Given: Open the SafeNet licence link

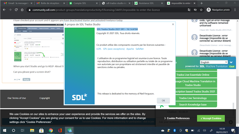Looking at the screenshot, I should click(x=139, y=49).
